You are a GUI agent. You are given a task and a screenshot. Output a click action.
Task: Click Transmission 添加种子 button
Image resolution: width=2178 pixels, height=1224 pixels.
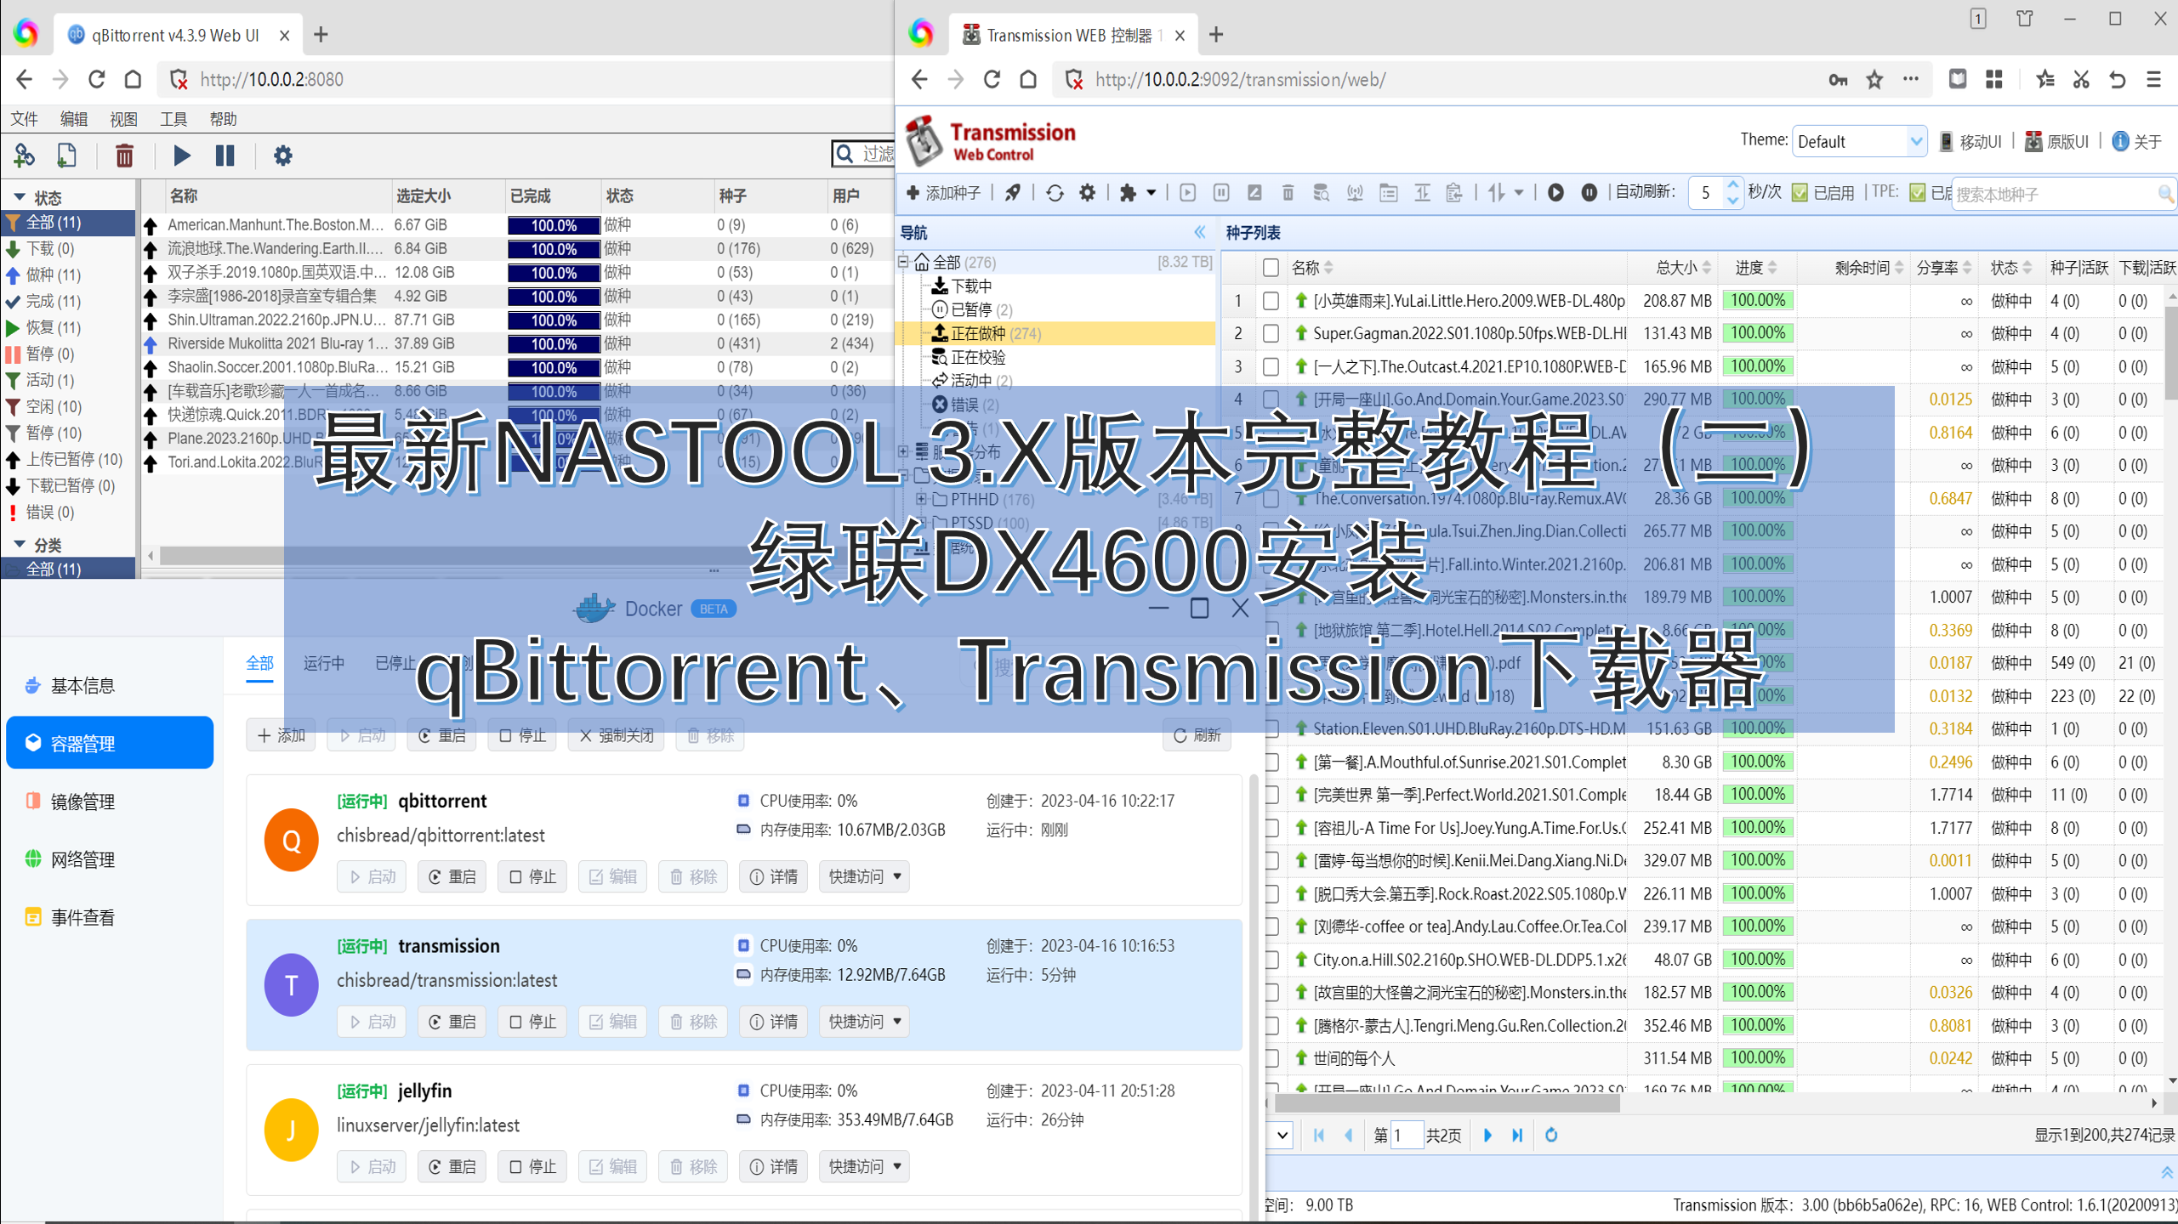click(944, 193)
